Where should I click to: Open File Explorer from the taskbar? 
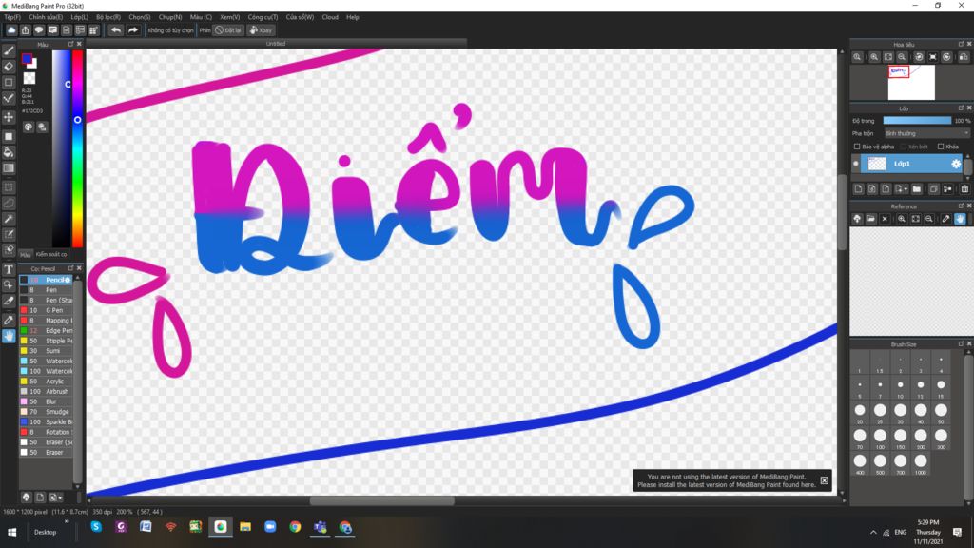pyautogui.click(x=245, y=527)
